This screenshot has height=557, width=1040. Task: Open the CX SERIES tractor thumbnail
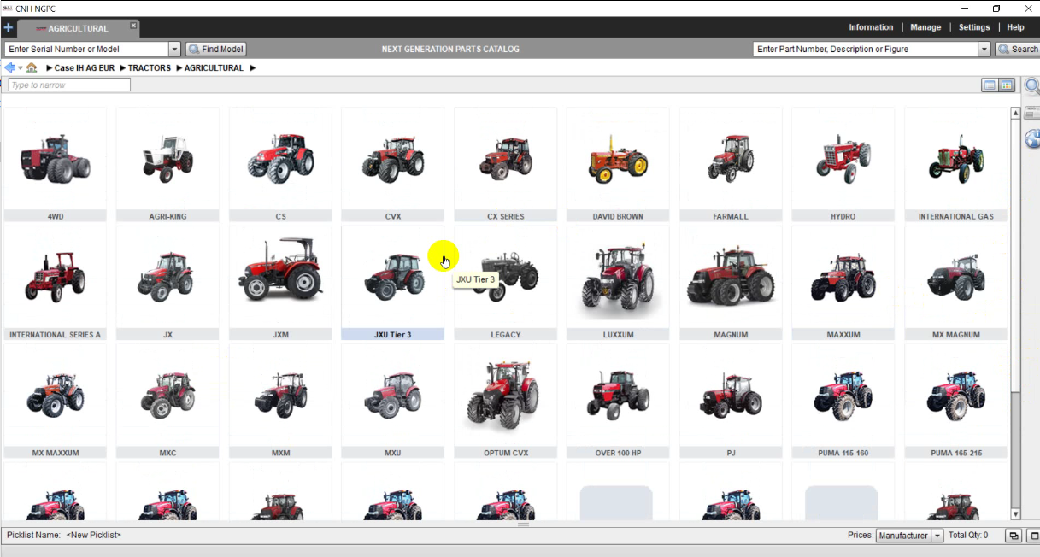pyautogui.click(x=505, y=164)
